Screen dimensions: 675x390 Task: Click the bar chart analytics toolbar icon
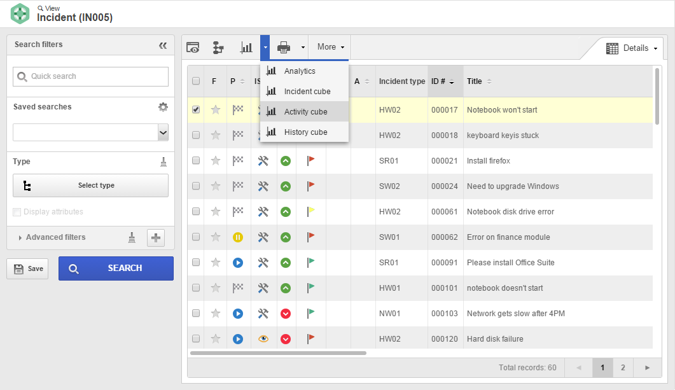pos(246,47)
